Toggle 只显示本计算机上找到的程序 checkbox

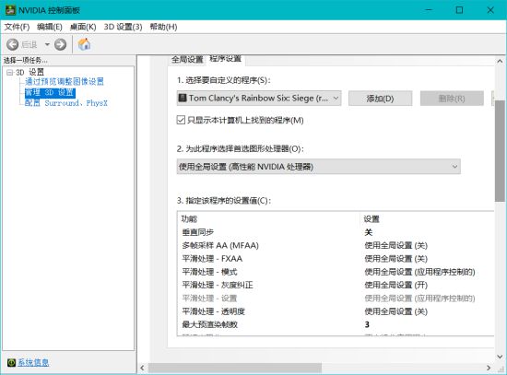(181, 121)
